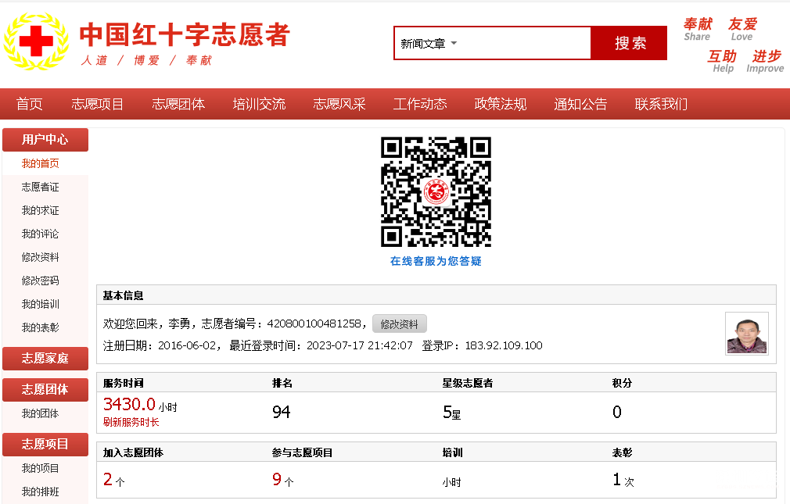This screenshot has height=504, width=790.
Task: Click the 5星 star volunteer value
Action: coord(451,413)
